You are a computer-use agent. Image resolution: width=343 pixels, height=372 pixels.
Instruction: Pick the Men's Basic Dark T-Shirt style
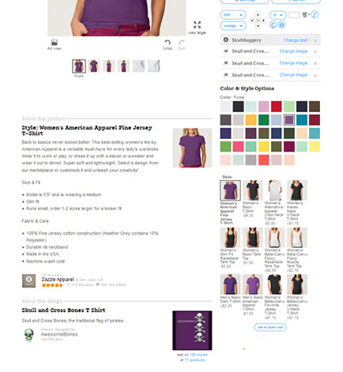[x=230, y=284]
